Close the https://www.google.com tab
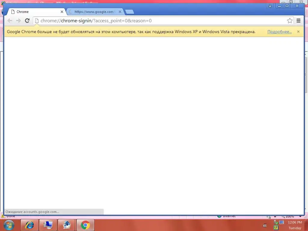 pos(120,12)
